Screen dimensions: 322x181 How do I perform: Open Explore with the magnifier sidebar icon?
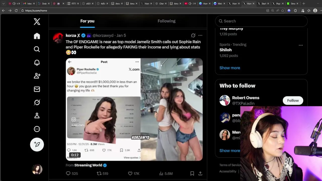(37, 49)
